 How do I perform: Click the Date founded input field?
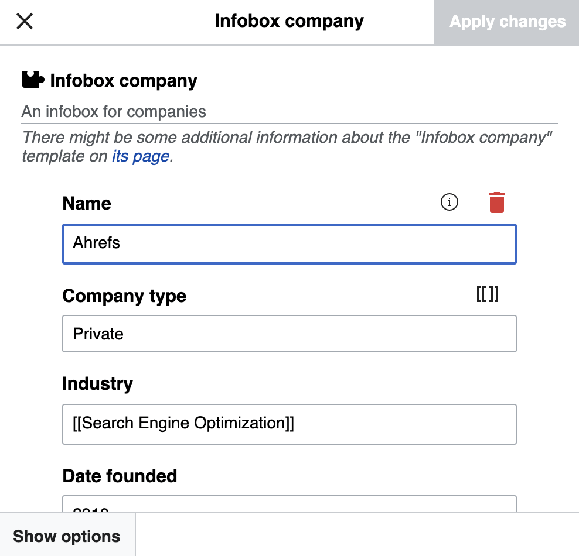point(289,506)
